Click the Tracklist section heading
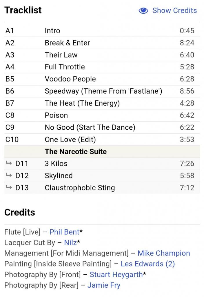The width and height of the screenshot is (204, 297). click(23, 10)
